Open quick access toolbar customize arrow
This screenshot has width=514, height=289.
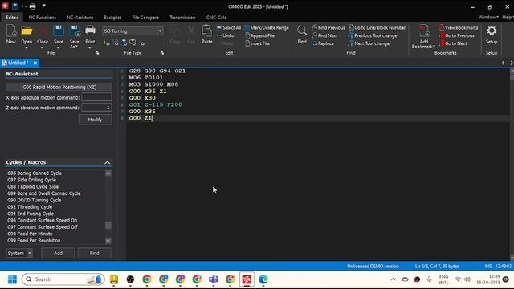click(x=43, y=6)
